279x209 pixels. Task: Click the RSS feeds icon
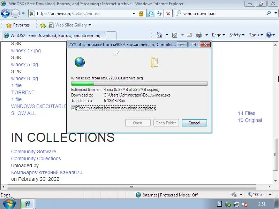pos(175,35)
